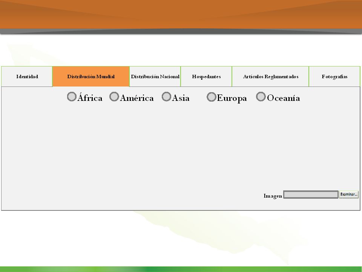Image resolution: width=362 pixels, height=272 pixels.
Task: Switch to the Distribución Mundial tab
Action: (91, 77)
